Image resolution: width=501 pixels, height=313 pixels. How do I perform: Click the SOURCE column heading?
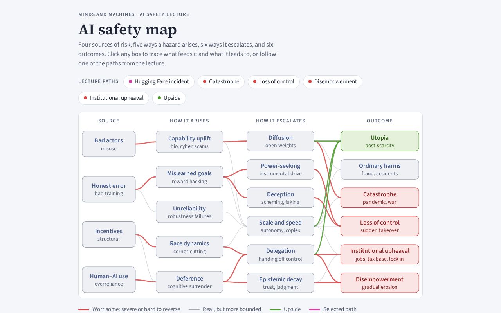109,121
